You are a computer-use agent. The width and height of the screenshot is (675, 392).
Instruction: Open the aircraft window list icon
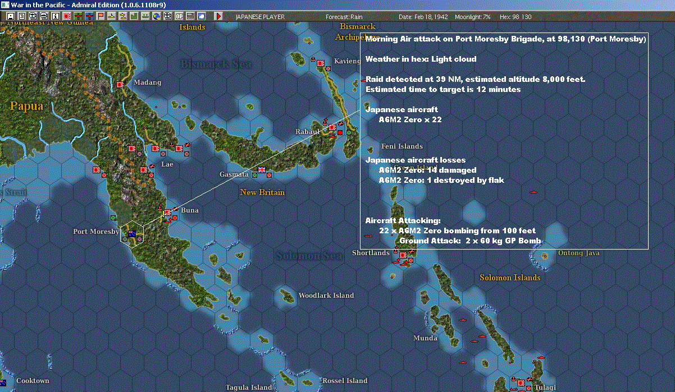click(x=33, y=17)
